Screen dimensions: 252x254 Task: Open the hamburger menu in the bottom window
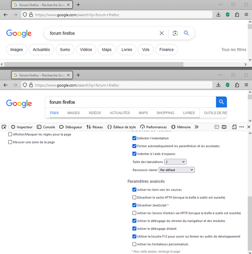click(246, 85)
